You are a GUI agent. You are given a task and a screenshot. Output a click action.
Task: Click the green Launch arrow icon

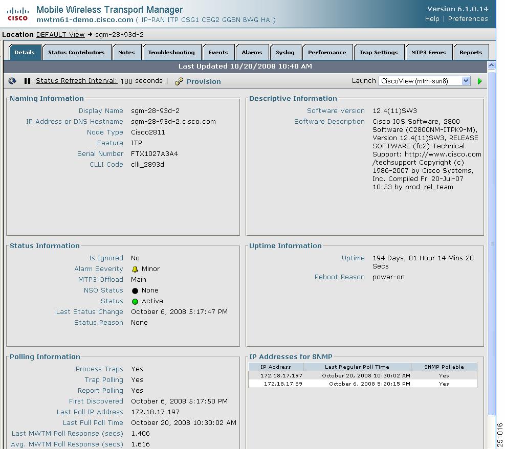point(479,81)
